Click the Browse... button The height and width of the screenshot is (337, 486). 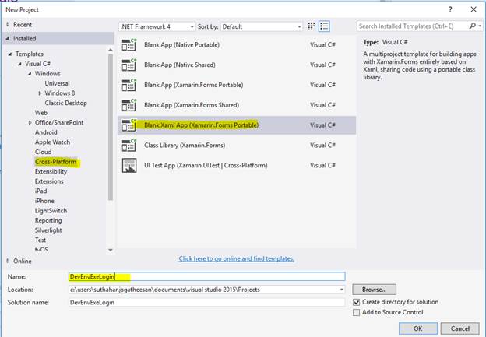pos(374,290)
